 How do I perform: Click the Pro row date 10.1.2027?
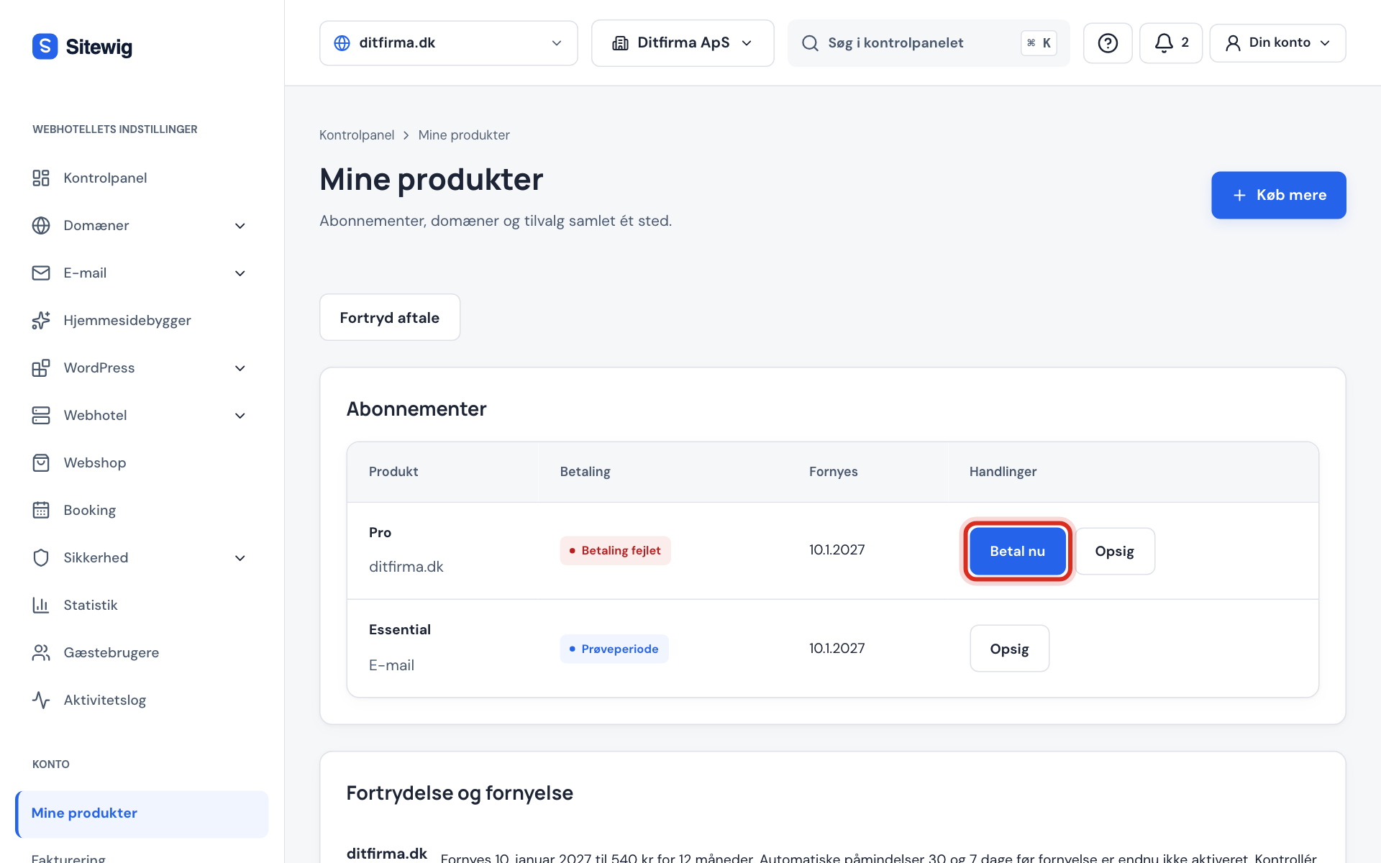point(837,550)
